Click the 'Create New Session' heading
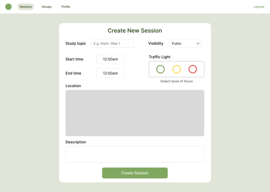Screen dimensions: 270x192 (x=135, y=30)
